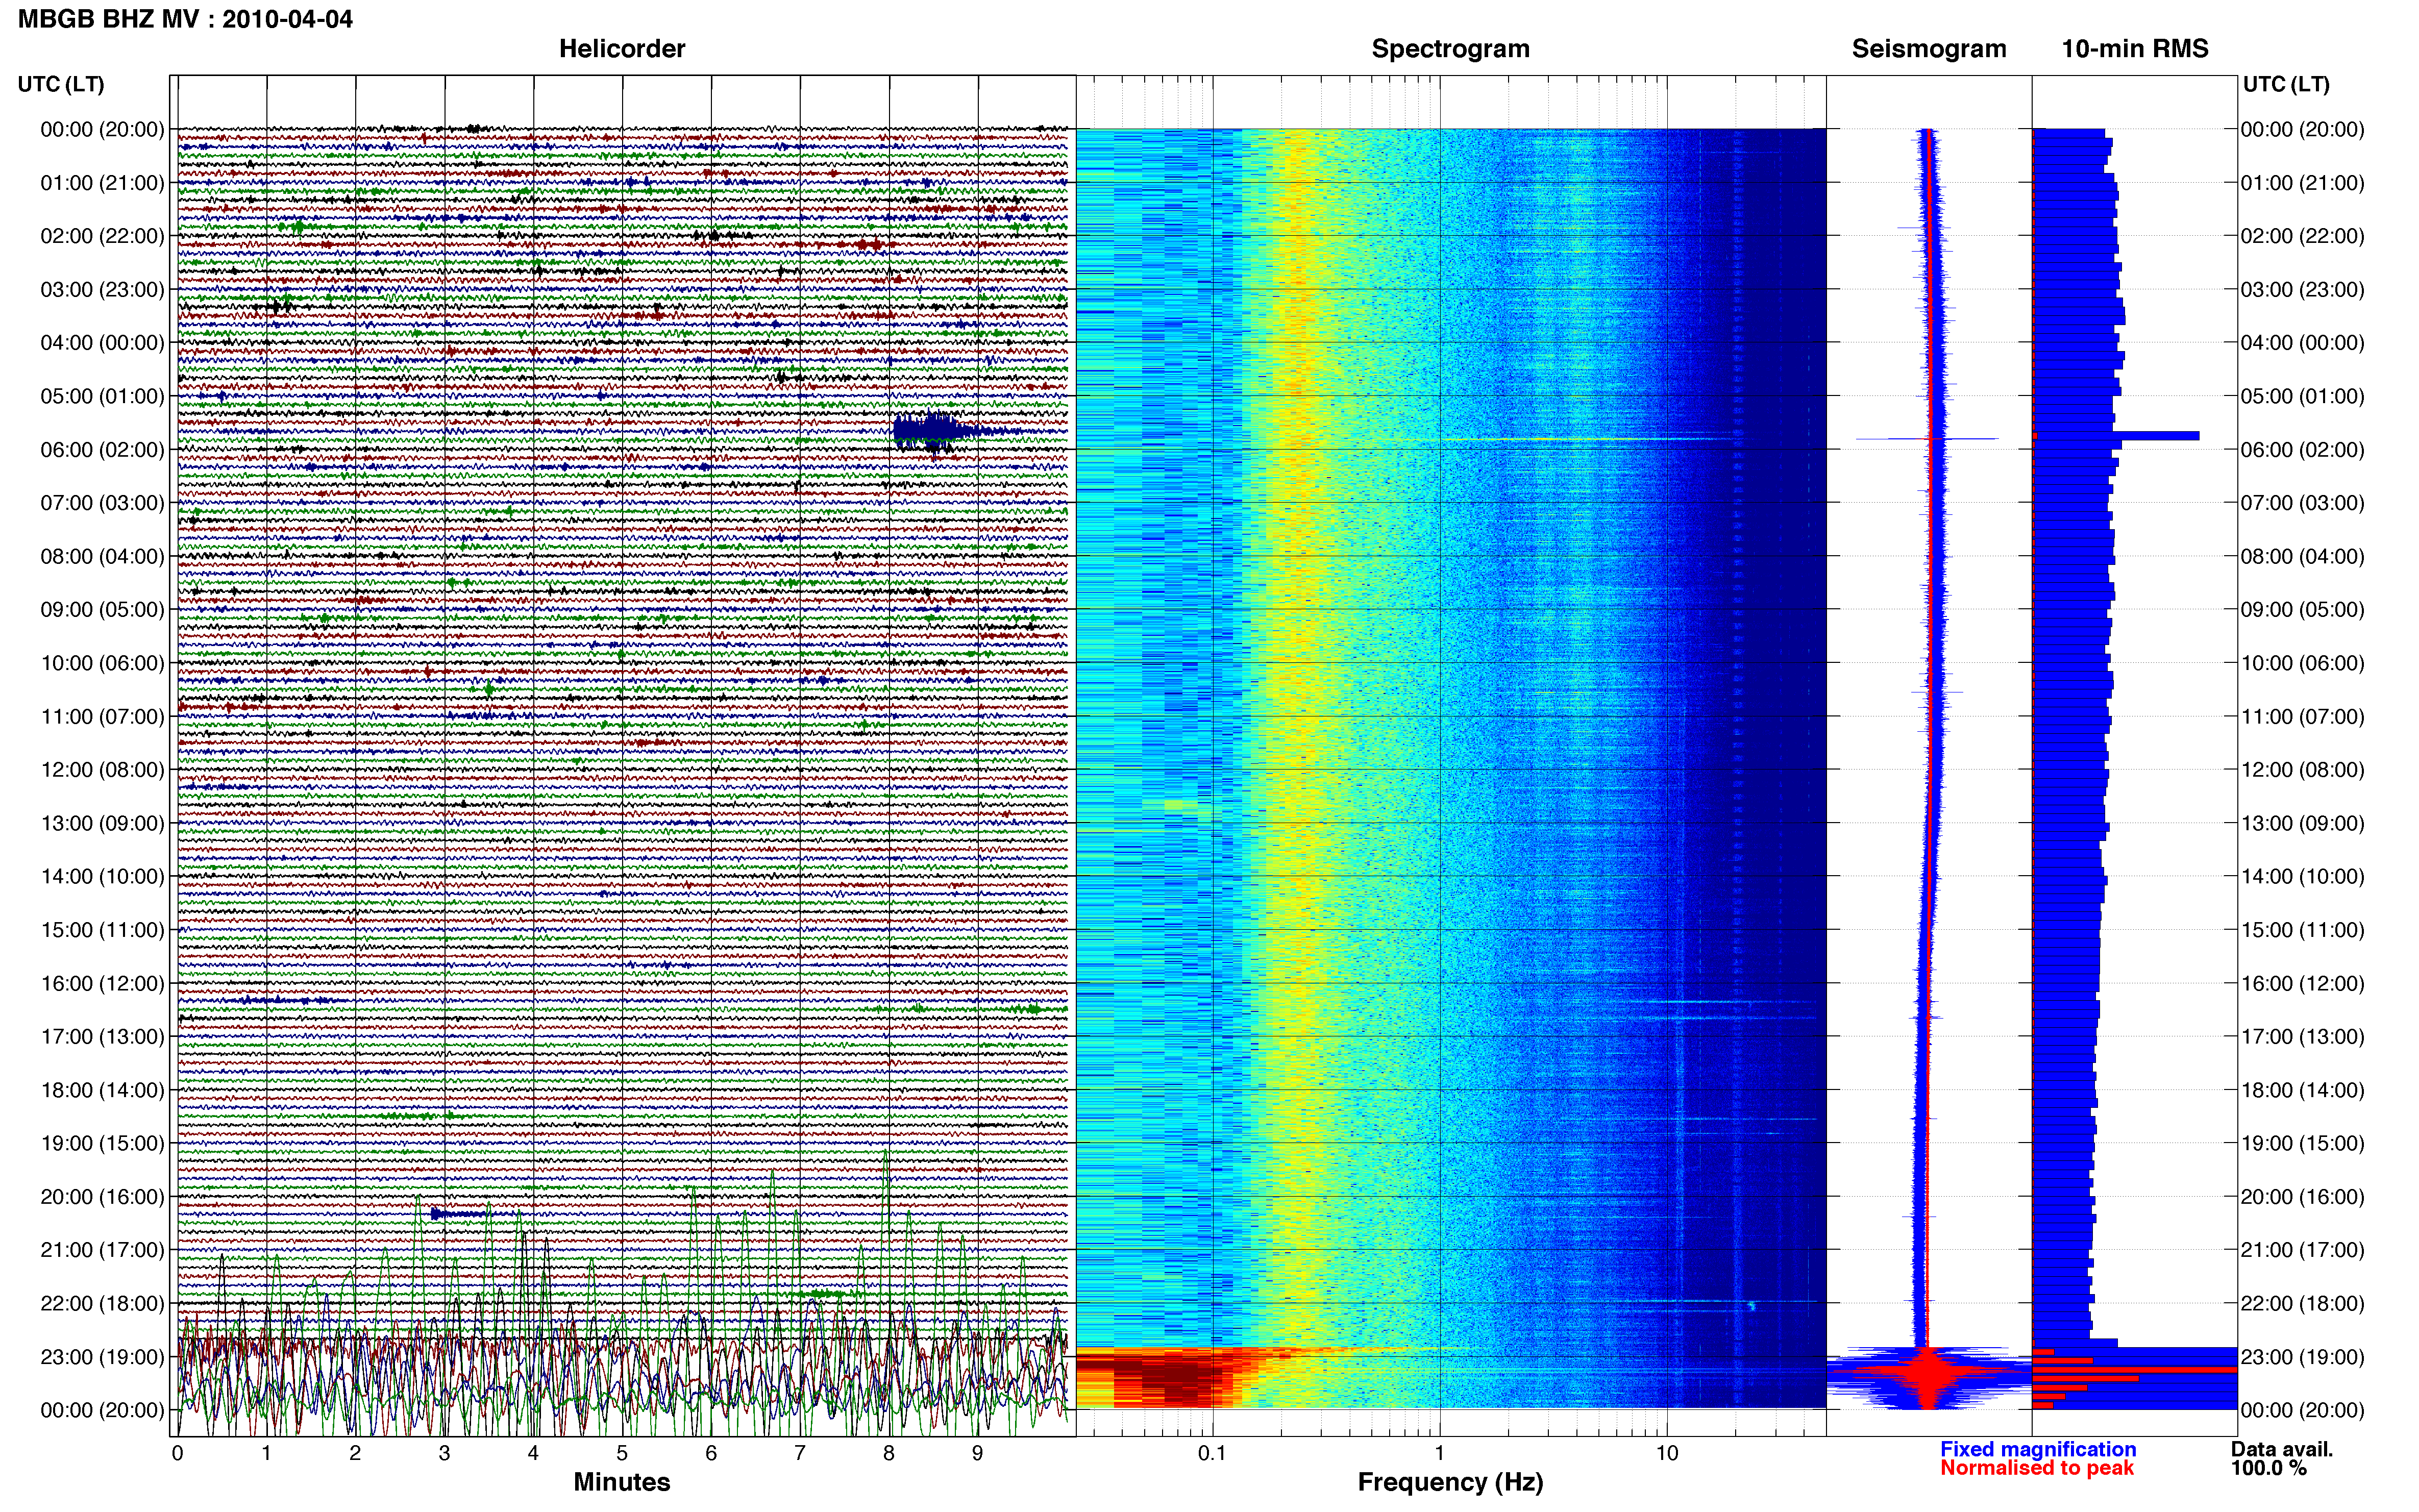The height and width of the screenshot is (1512, 2419).
Task: Click the '10-min RMS' panel heading
Action: click(x=2135, y=49)
